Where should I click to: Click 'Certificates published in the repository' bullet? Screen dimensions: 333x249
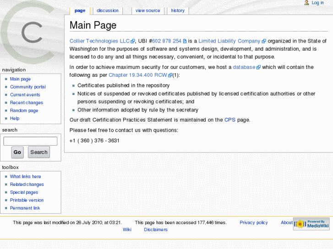(123, 85)
